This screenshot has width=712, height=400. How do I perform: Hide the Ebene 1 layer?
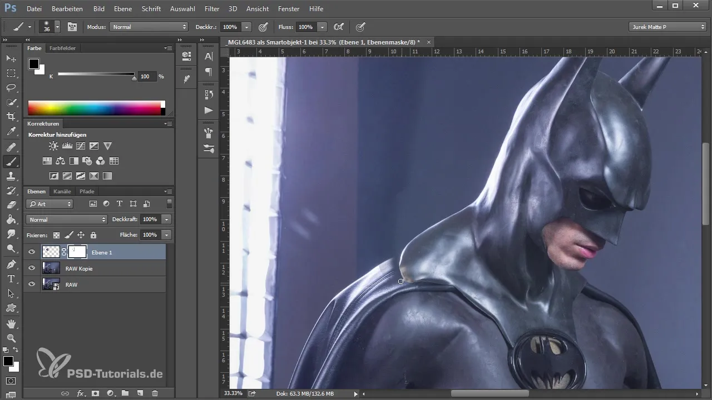tap(32, 252)
